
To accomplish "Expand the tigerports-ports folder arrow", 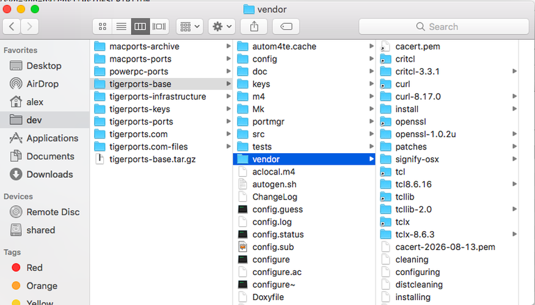I will (228, 121).
